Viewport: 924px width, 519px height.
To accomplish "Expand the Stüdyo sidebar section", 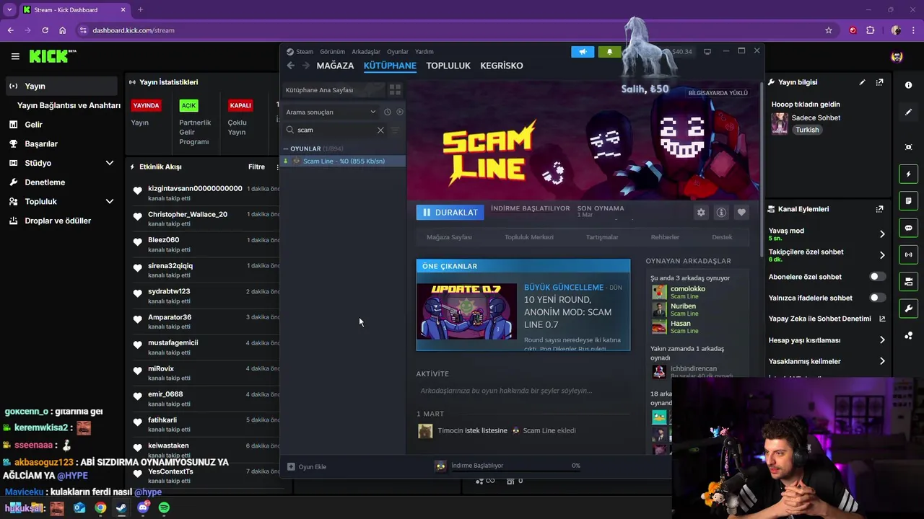I will (109, 163).
